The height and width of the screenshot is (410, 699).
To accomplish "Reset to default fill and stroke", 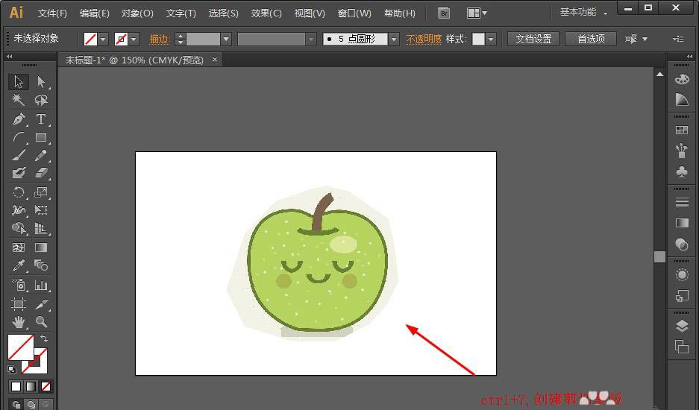I will point(12,369).
